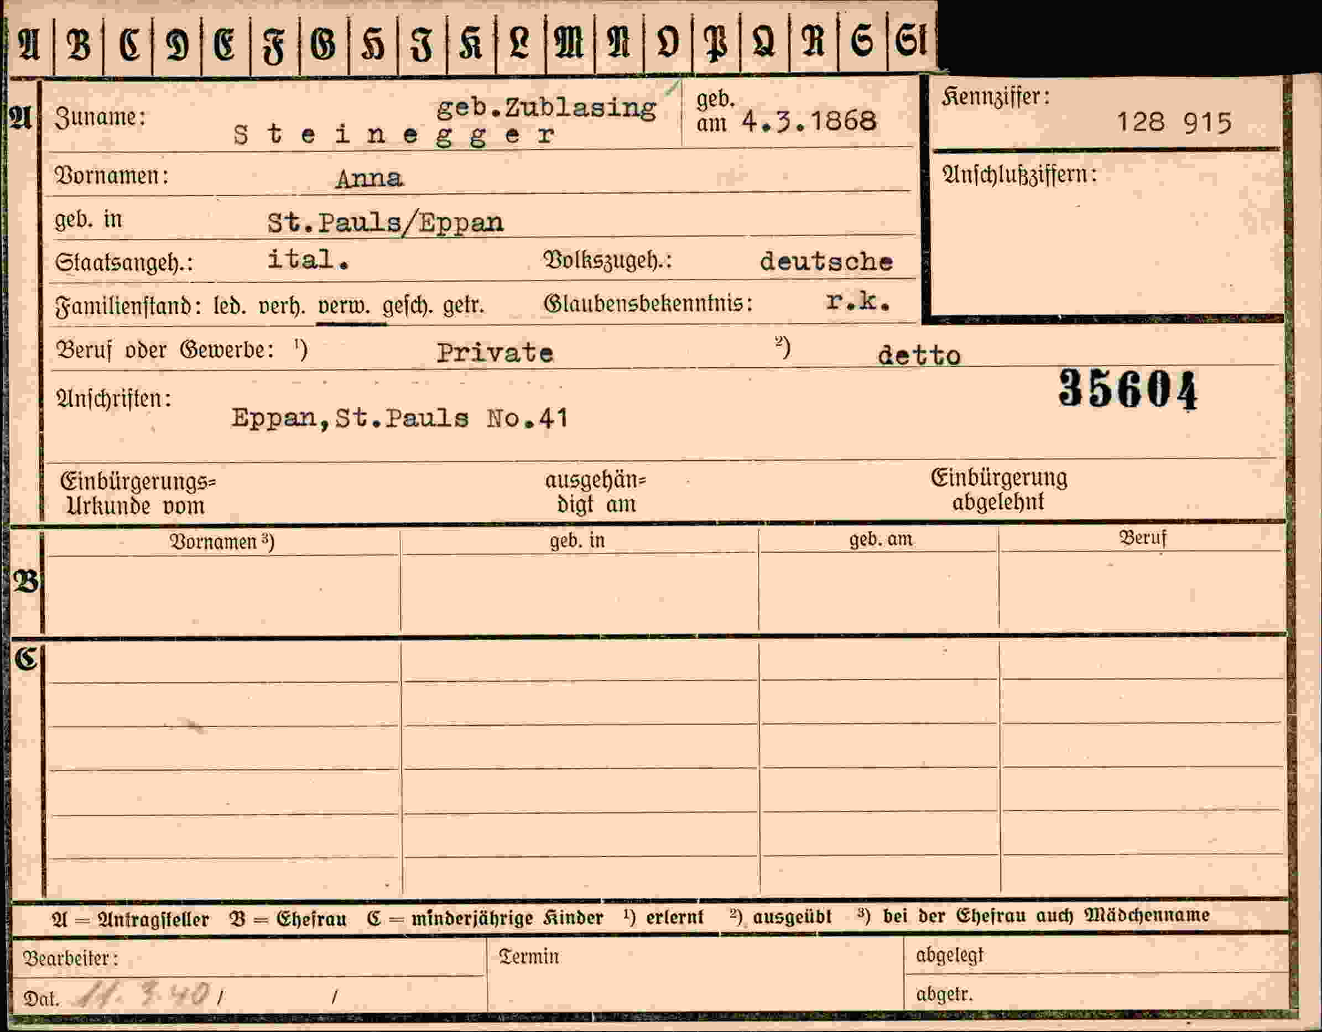Click the religion value 'r.k.'
The image size is (1322, 1032).
tap(858, 301)
